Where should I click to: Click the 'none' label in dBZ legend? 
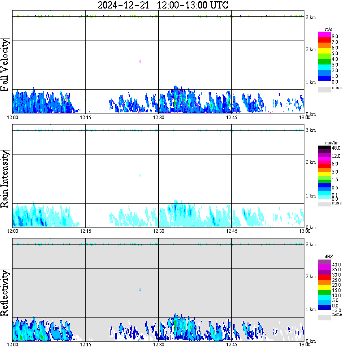point(337,315)
